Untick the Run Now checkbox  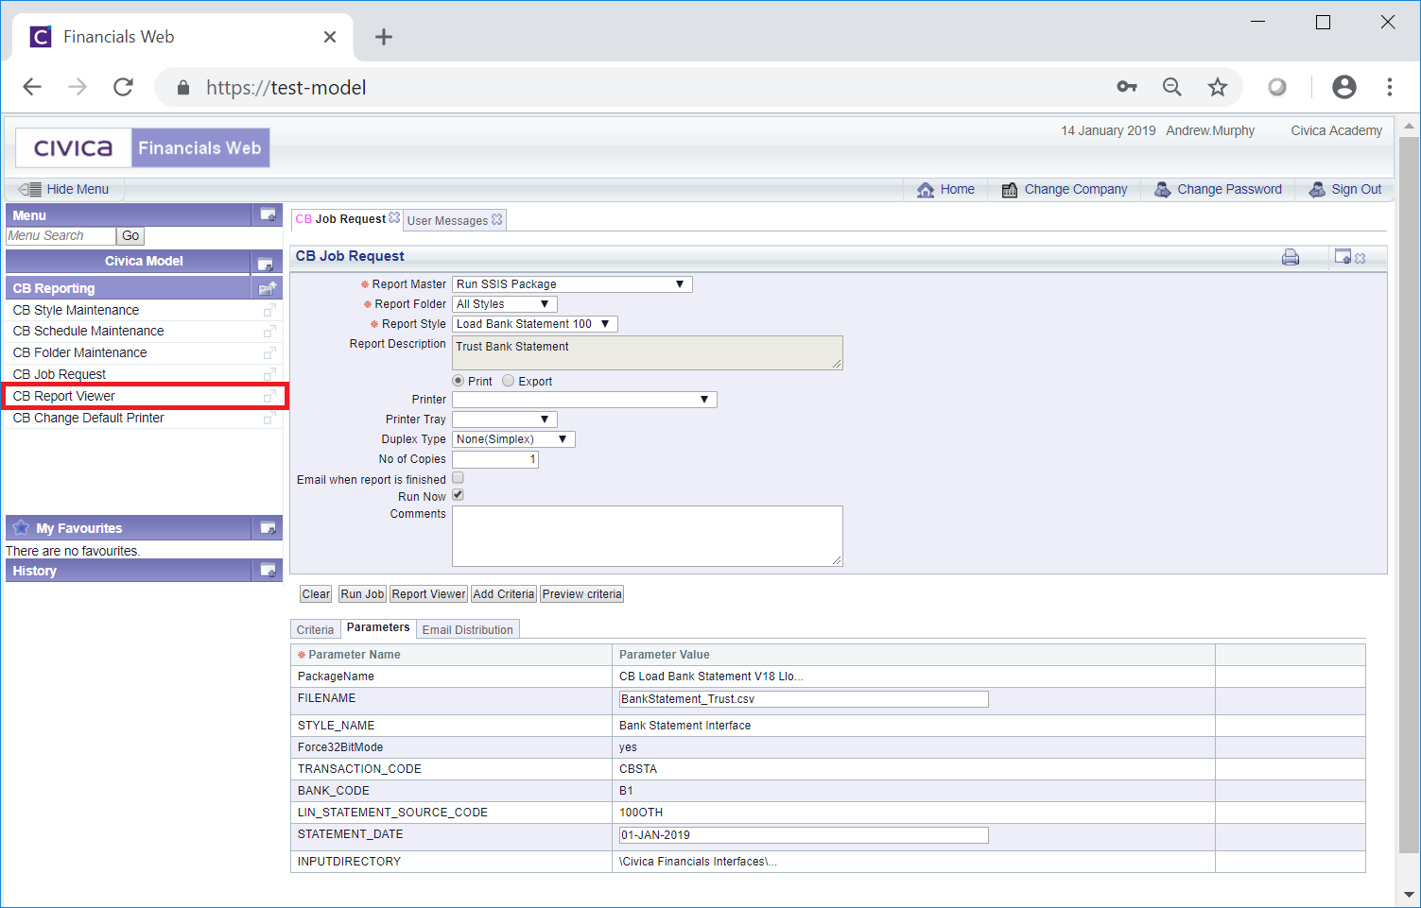458,495
